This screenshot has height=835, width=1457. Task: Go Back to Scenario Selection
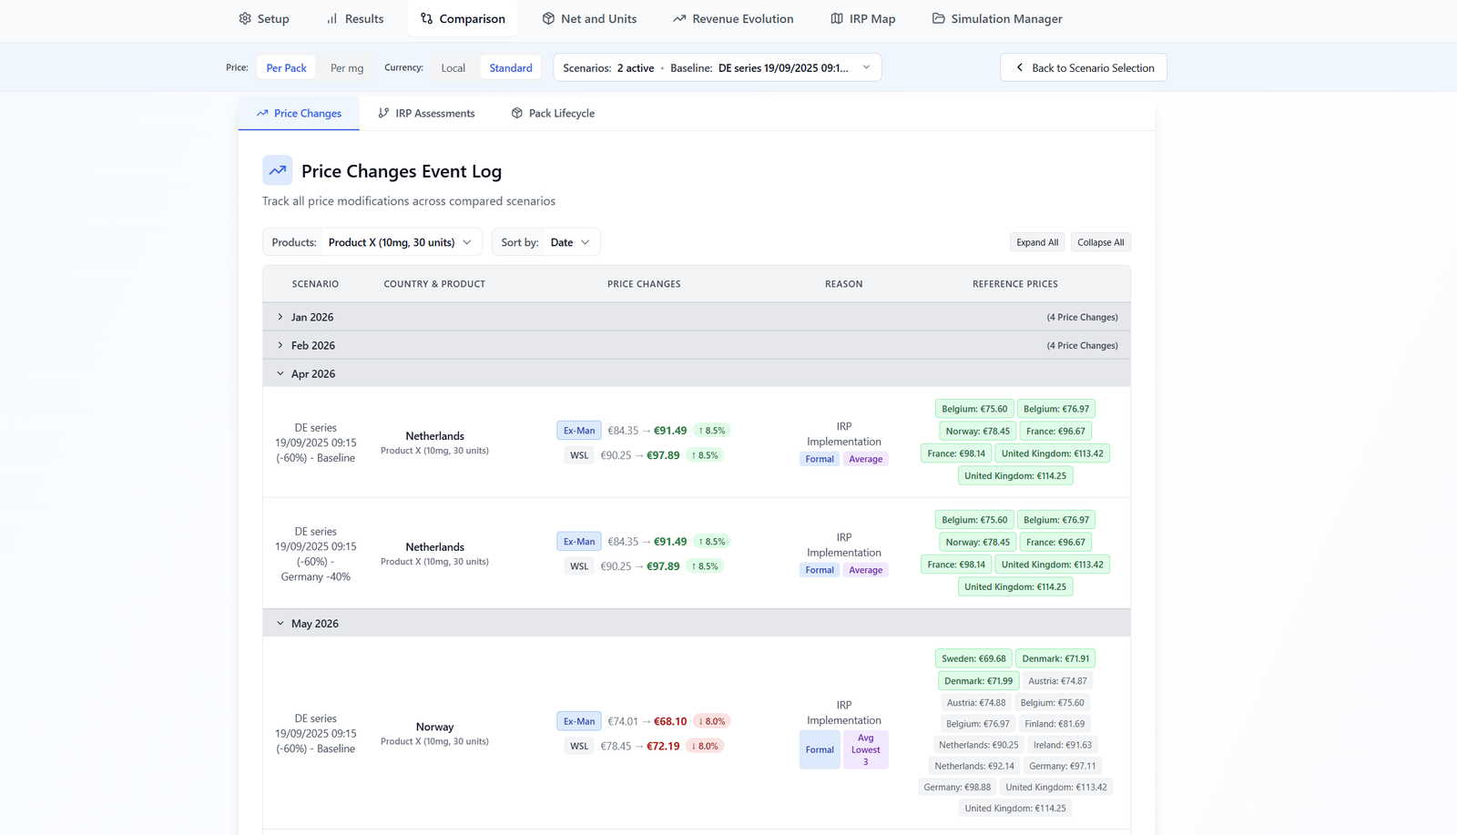click(1083, 66)
